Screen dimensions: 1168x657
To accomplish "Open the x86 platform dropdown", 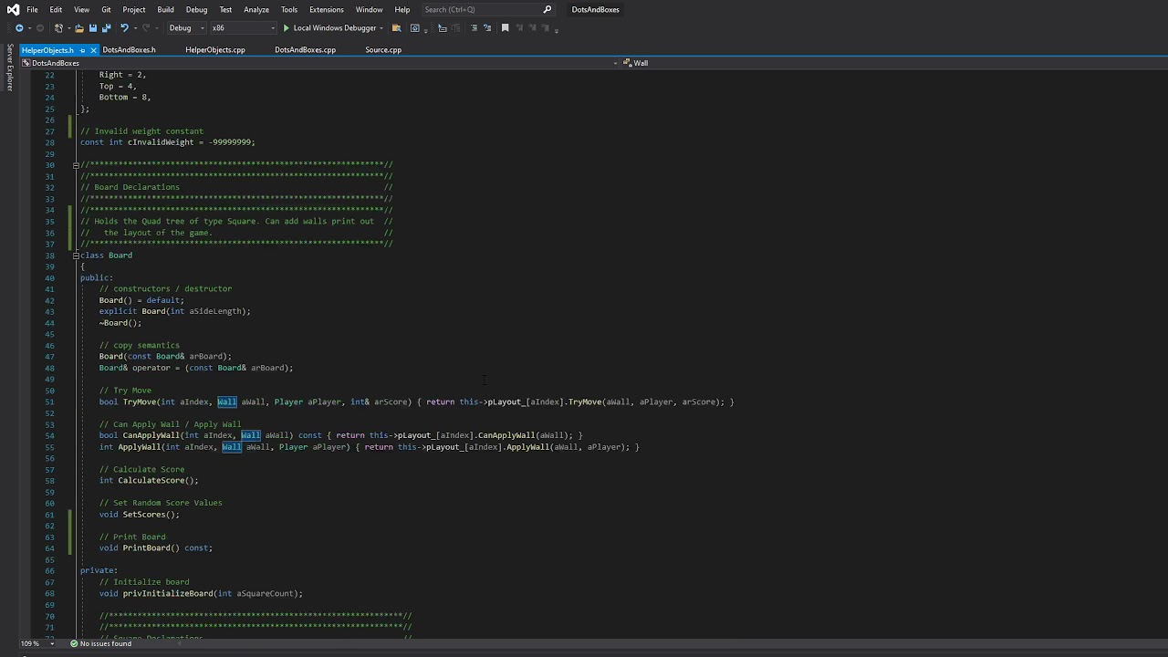I will tap(243, 28).
